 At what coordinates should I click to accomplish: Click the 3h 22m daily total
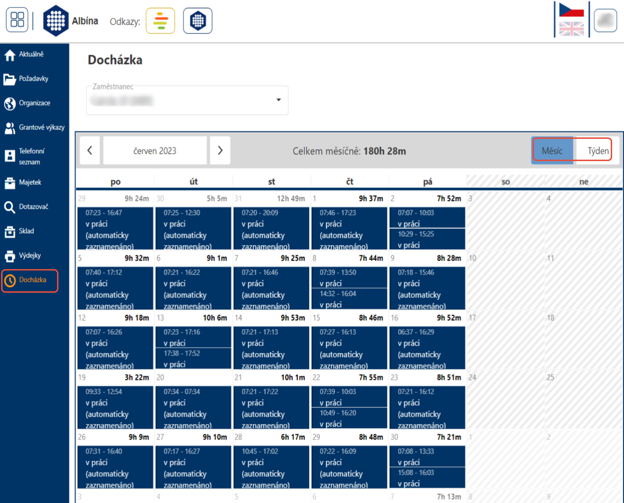137,377
